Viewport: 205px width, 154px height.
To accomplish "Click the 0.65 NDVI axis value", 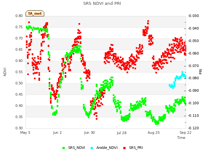I will (19, 50).
